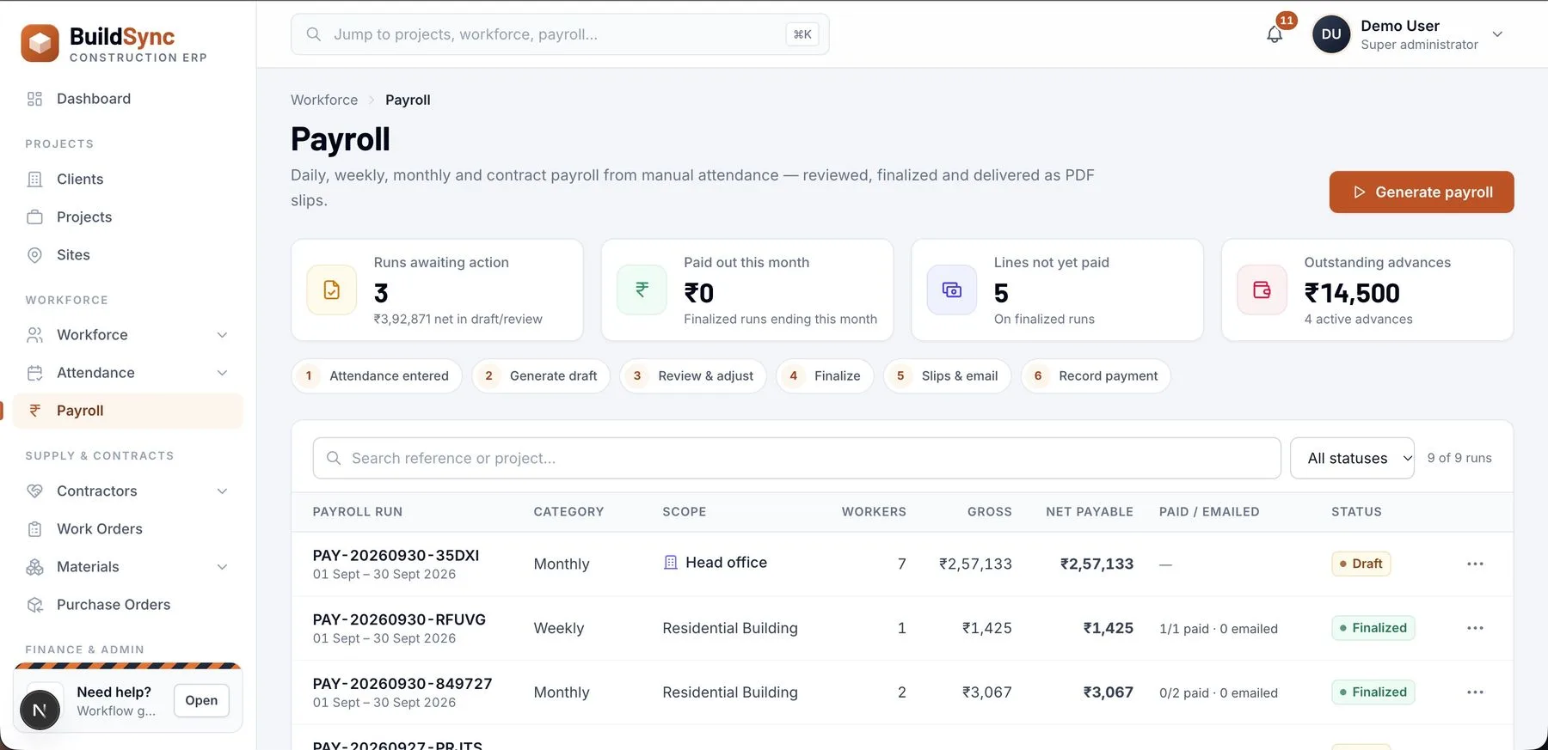Open row actions for PAY-20260930-35DXI
Image resolution: width=1548 pixels, height=750 pixels.
[x=1475, y=564]
